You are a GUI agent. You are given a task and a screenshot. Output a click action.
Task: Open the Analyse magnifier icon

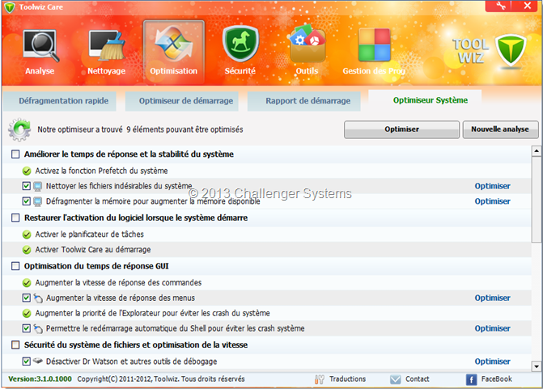click(x=40, y=45)
